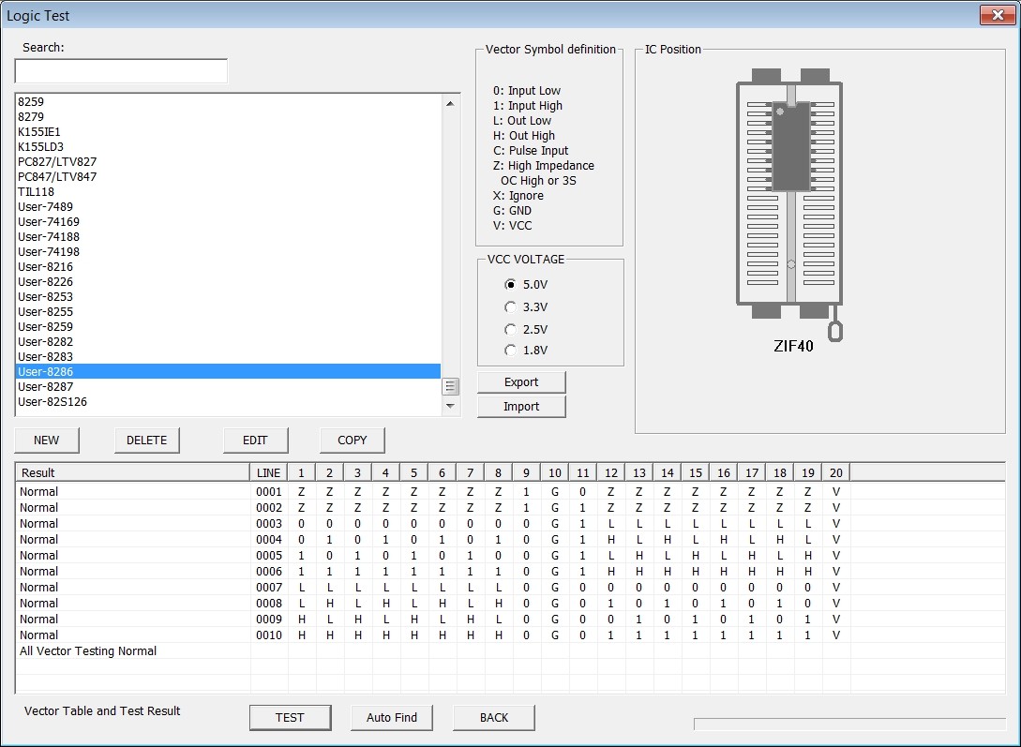Close the Logic Test window
Viewport: 1021px width, 747px height.
(x=997, y=15)
